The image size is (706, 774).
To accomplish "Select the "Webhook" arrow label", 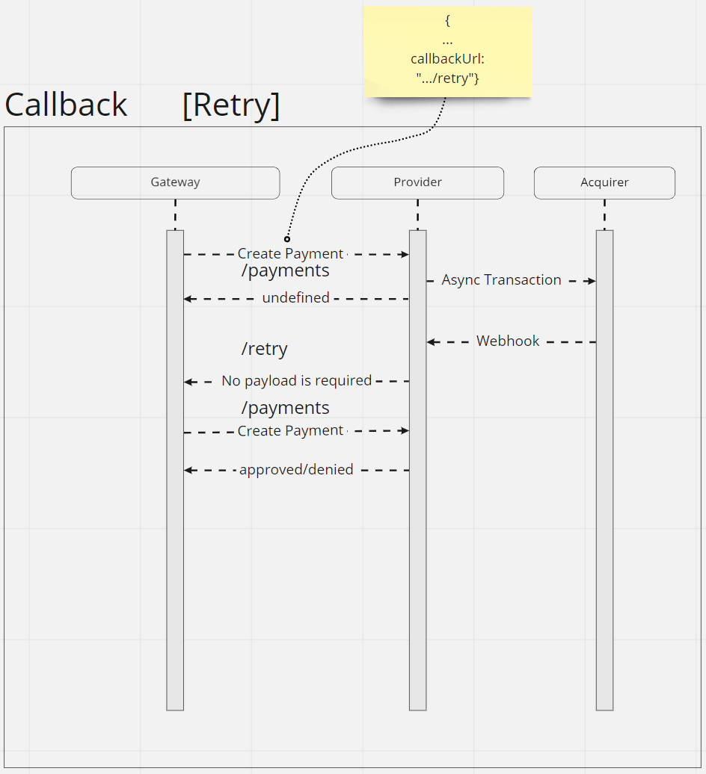I will click(508, 341).
